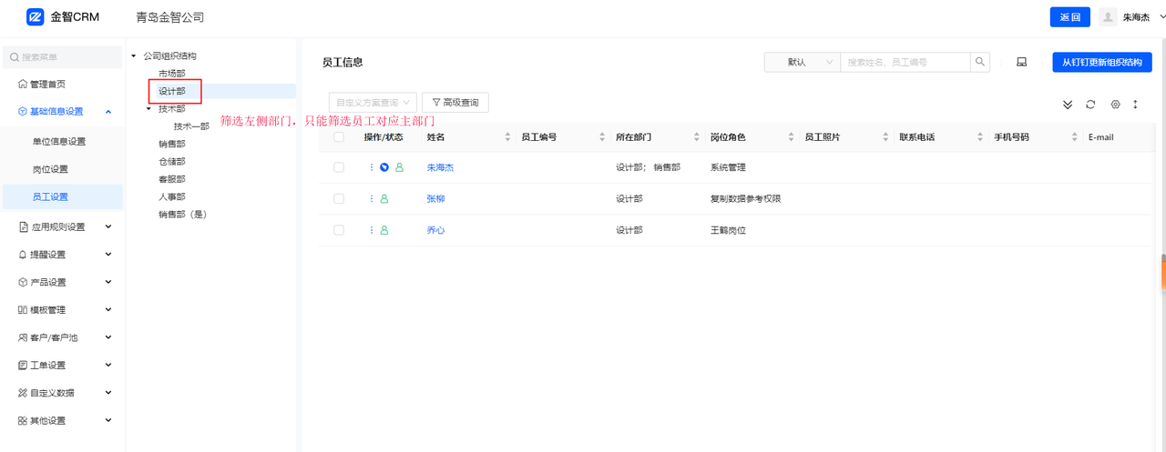This screenshot has width=1166, height=452.
Task: Sort by 岗位角色 column arrows
Action: (792, 137)
